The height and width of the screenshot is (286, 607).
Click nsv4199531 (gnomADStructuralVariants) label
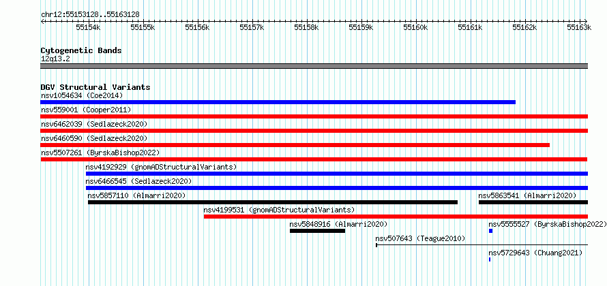[280, 210]
